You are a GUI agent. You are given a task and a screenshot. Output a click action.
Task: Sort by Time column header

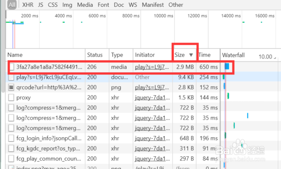(208, 55)
